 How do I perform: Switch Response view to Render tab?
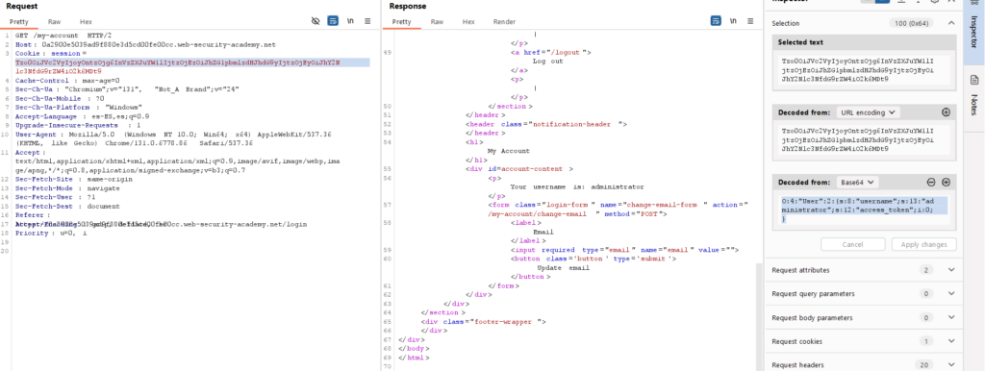point(504,22)
